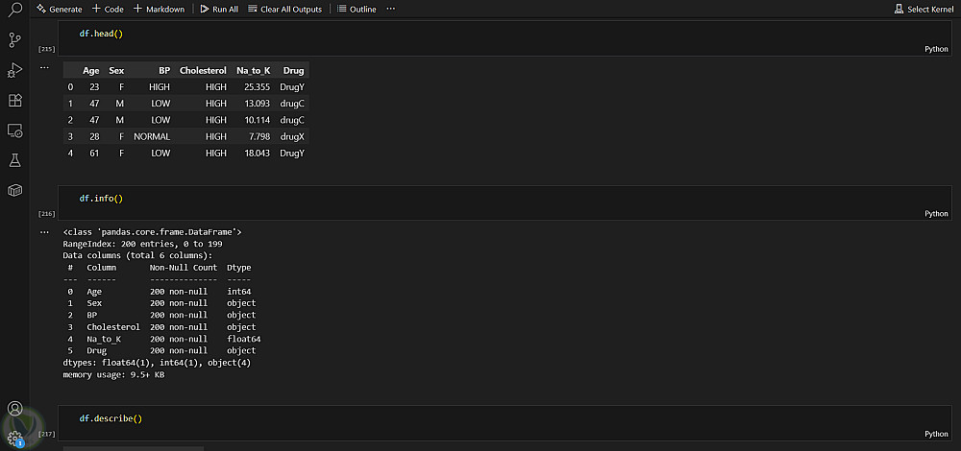This screenshot has width=961, height=451.
Task: Open the Source Control view
Action: point(14,39)
